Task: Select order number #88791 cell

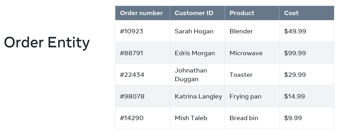Action: tap(132, 53)
